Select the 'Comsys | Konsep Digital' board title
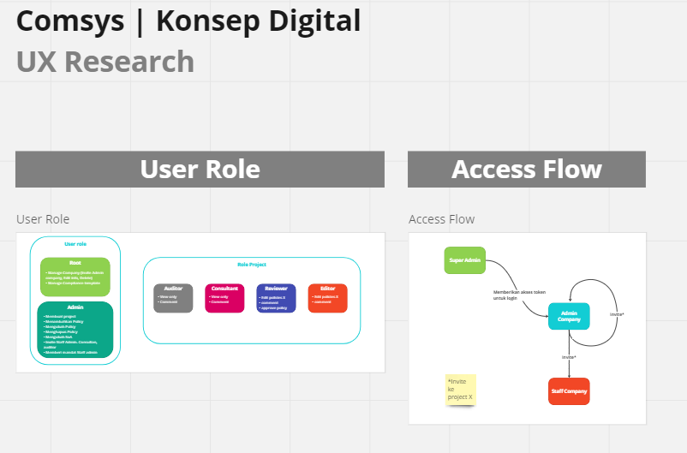This screenshot has height=453, width=687. [188, 21]
